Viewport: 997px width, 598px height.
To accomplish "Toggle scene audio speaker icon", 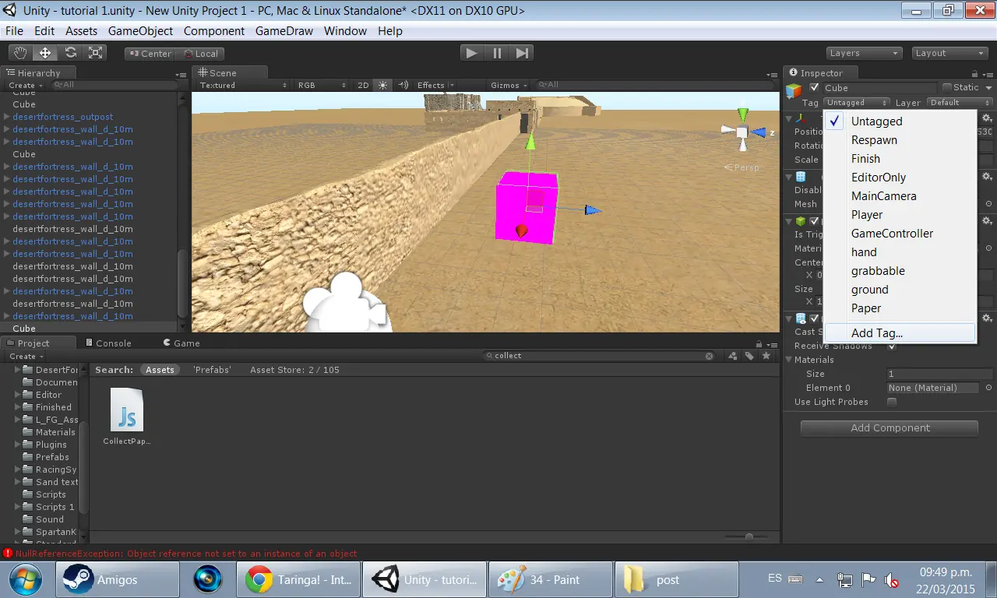I will click(403, 85).
